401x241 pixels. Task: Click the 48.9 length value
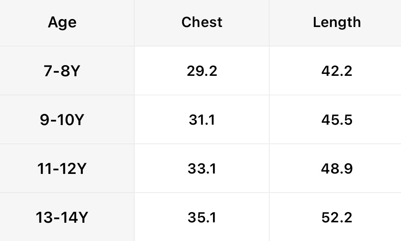click(x=337, y=169)
